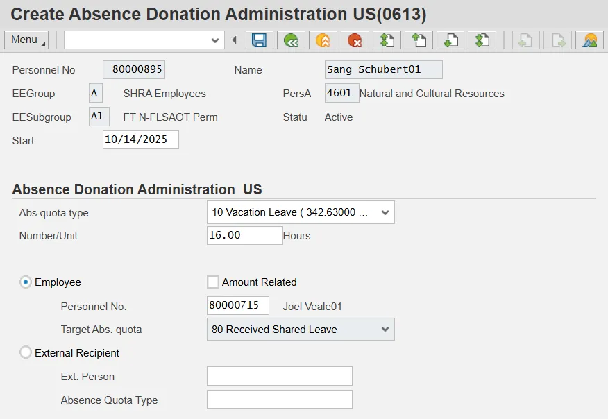Collapse the command field using the triangle arrow
The image size is (608, 419).
(234, 40)
